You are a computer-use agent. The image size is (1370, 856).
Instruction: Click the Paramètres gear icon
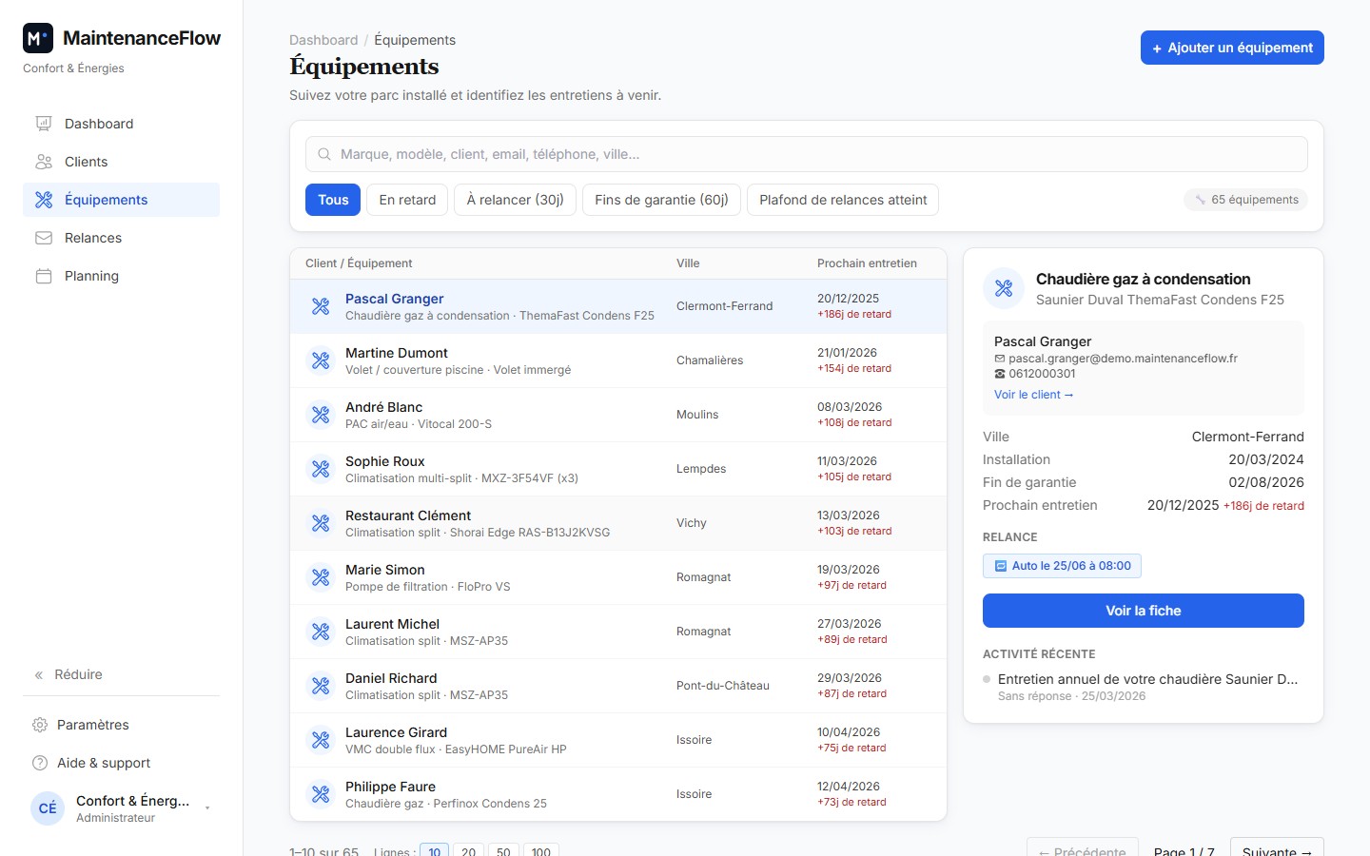coord(40,725)
